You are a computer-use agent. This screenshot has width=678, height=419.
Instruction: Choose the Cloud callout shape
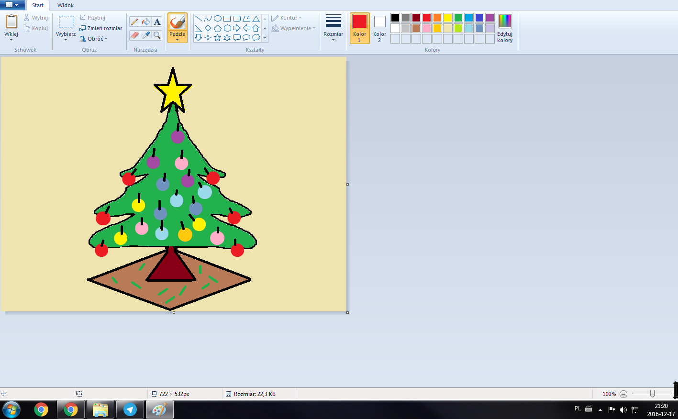point(256,37)
